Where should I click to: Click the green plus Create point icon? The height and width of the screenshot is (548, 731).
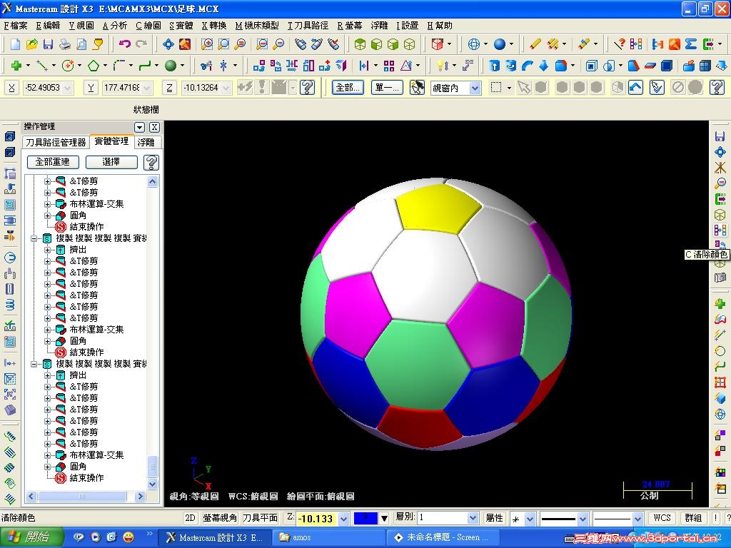[16, 66]
